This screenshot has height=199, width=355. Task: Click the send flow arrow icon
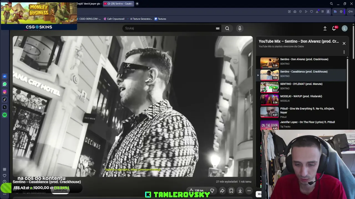306,12
